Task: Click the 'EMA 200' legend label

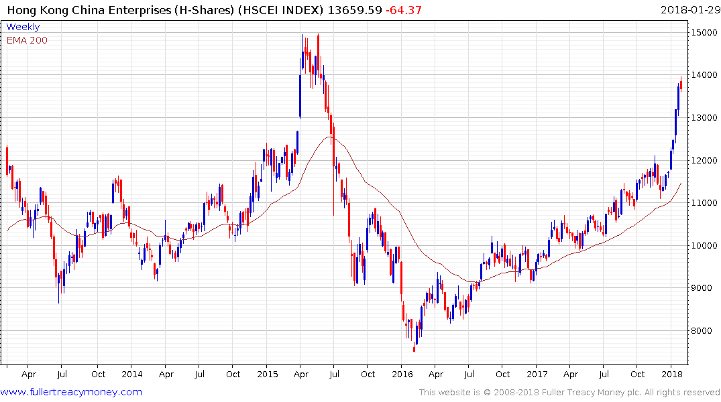Action: (x=27, y=40)
